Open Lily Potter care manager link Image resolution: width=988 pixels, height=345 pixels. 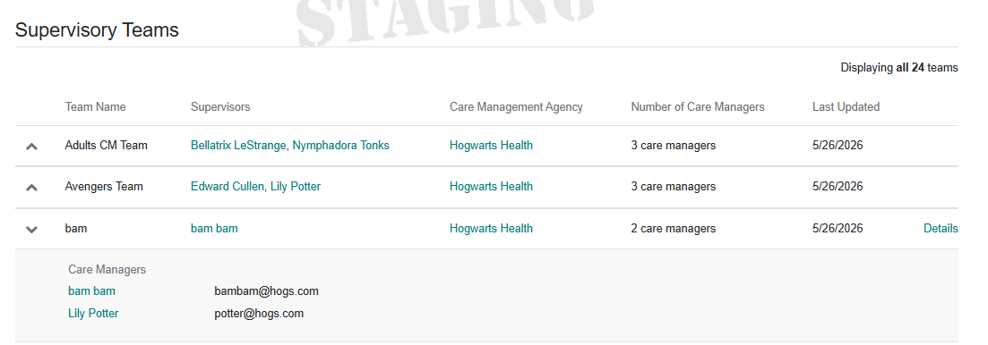point(93,313)
